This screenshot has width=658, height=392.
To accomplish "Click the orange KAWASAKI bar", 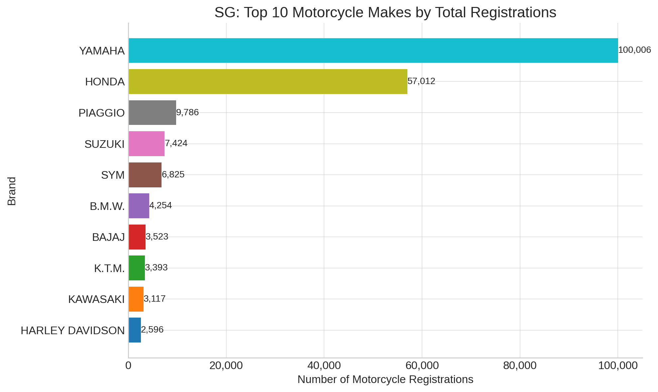I will (136, 299).
